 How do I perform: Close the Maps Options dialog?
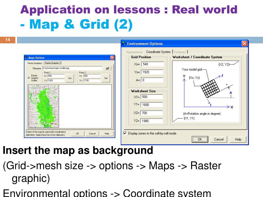(112, 58)
